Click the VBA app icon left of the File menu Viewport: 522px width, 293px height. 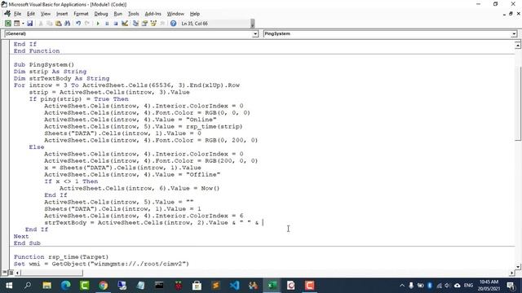(7, 14)
